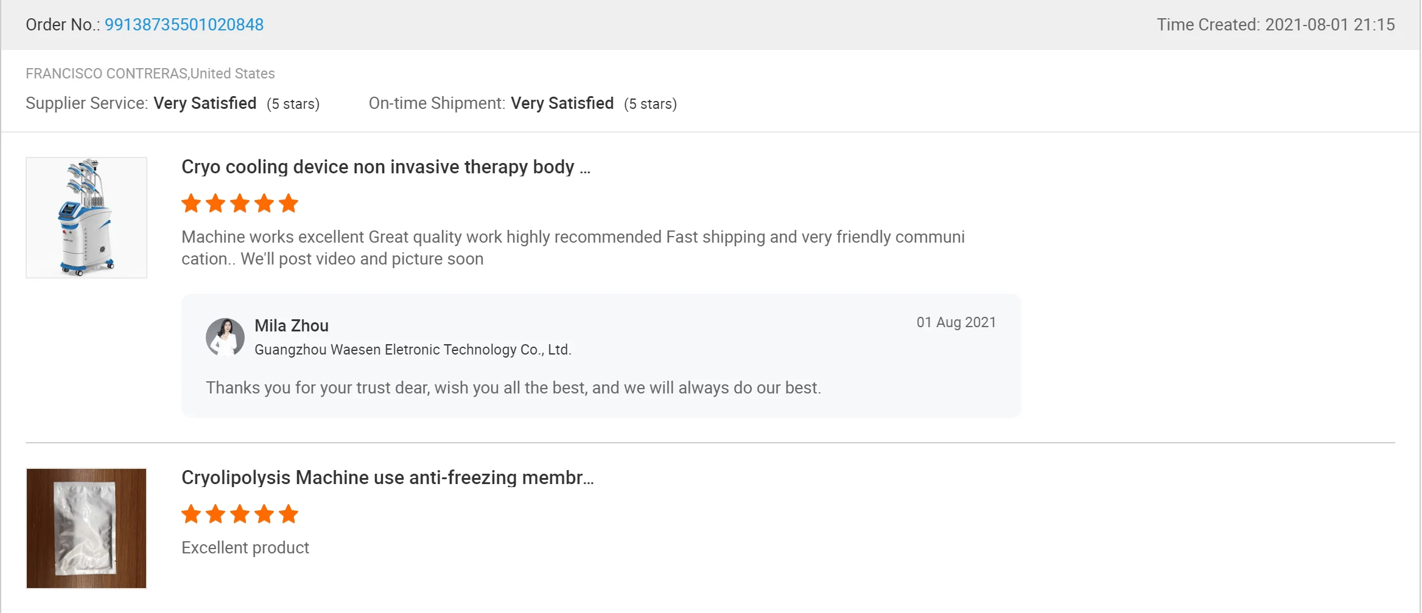Click the FRANCISCO CONTRERAS buyer name

tap(107, 74)
